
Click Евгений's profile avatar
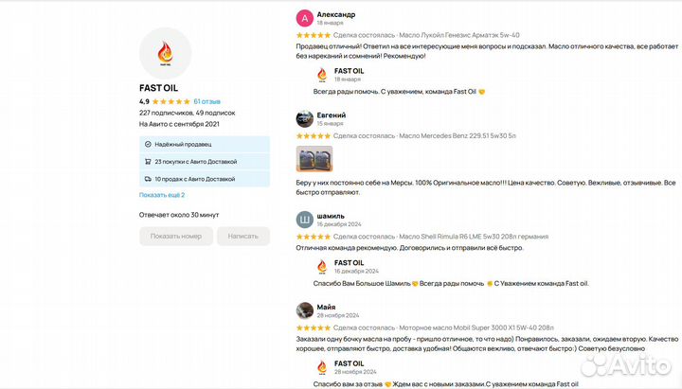point(304,119)
